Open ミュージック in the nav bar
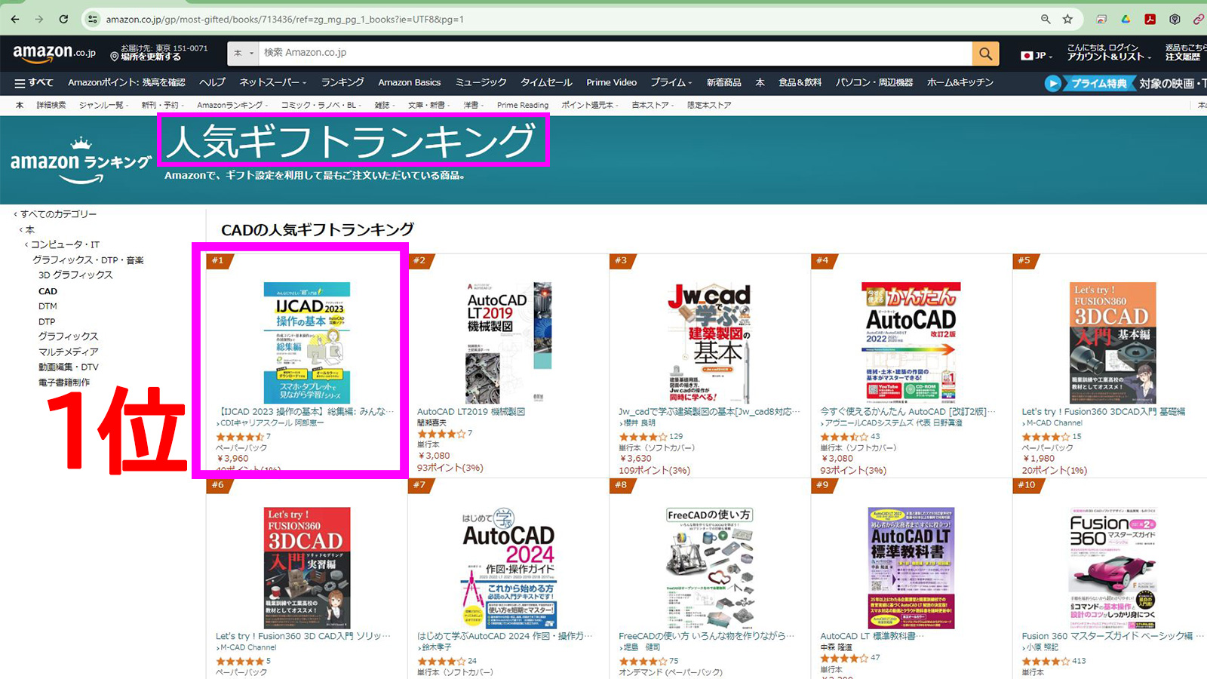The width and height of the screenshot is (1207, 679). [x=481, y=82]
